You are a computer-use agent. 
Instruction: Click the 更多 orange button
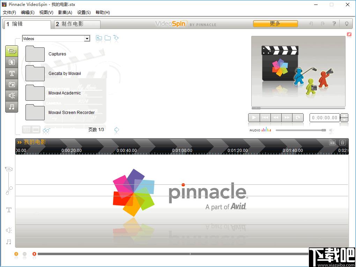tap(275, 24)
